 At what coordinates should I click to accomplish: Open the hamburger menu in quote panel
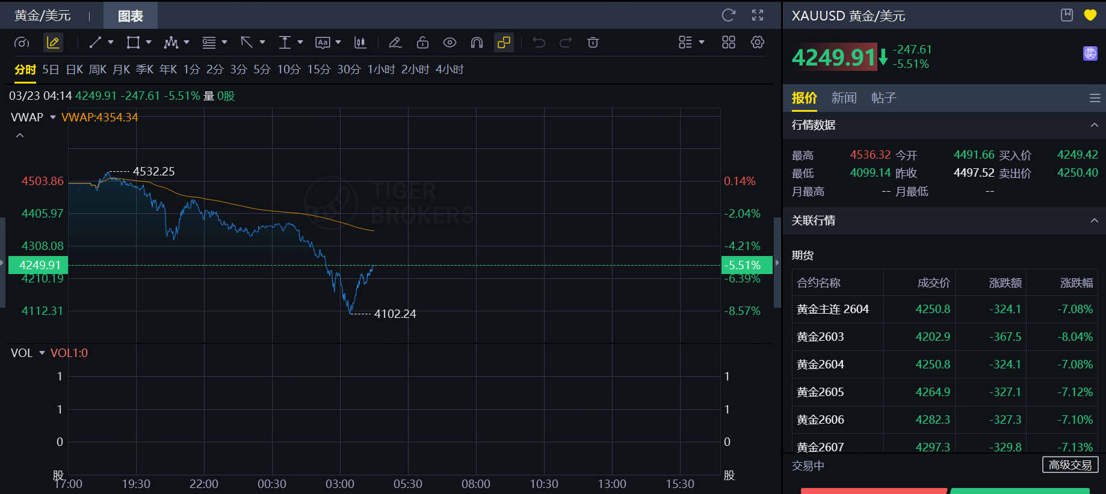pos(1095,98)
